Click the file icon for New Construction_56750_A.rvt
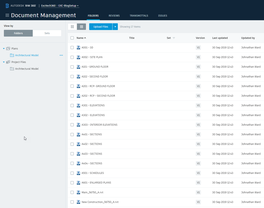This screenshot has width=264, height=208. [x=79, y=202]
